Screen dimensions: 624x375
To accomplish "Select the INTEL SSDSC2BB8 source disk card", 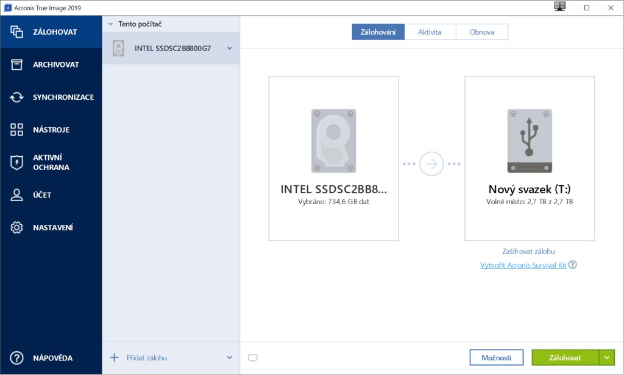I will tap(333, 159).
